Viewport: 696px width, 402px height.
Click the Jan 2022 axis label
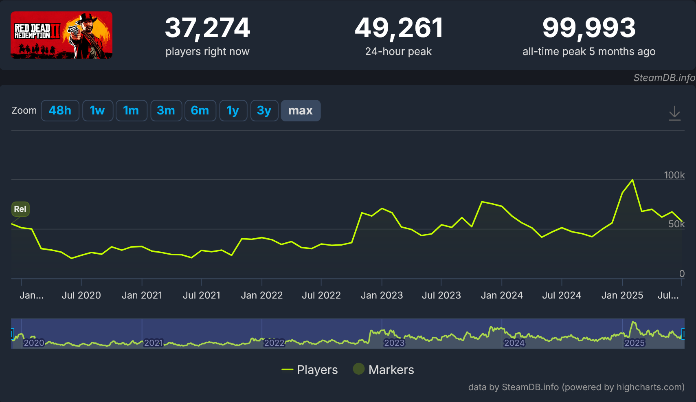261,295
